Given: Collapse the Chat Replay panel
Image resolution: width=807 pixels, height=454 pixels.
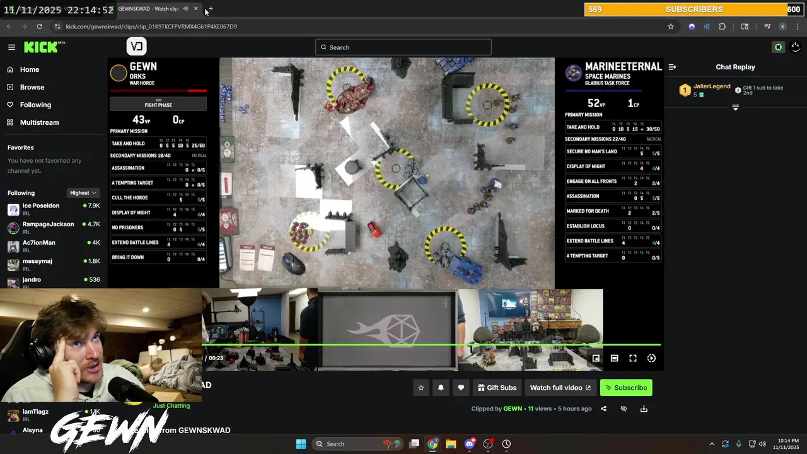Looking at the screenshot, I should (x=672, y=67).
